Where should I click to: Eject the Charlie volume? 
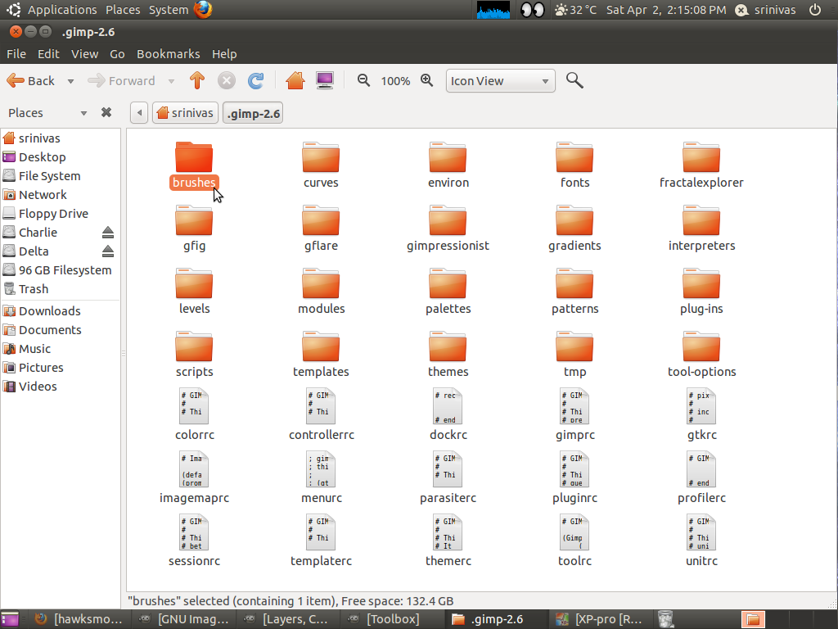[108, 232]
